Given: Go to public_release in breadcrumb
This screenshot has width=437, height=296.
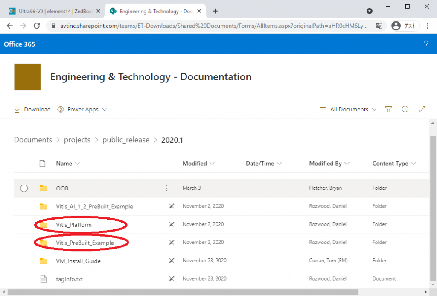Looking at the screenshot, I should point(126,140).
